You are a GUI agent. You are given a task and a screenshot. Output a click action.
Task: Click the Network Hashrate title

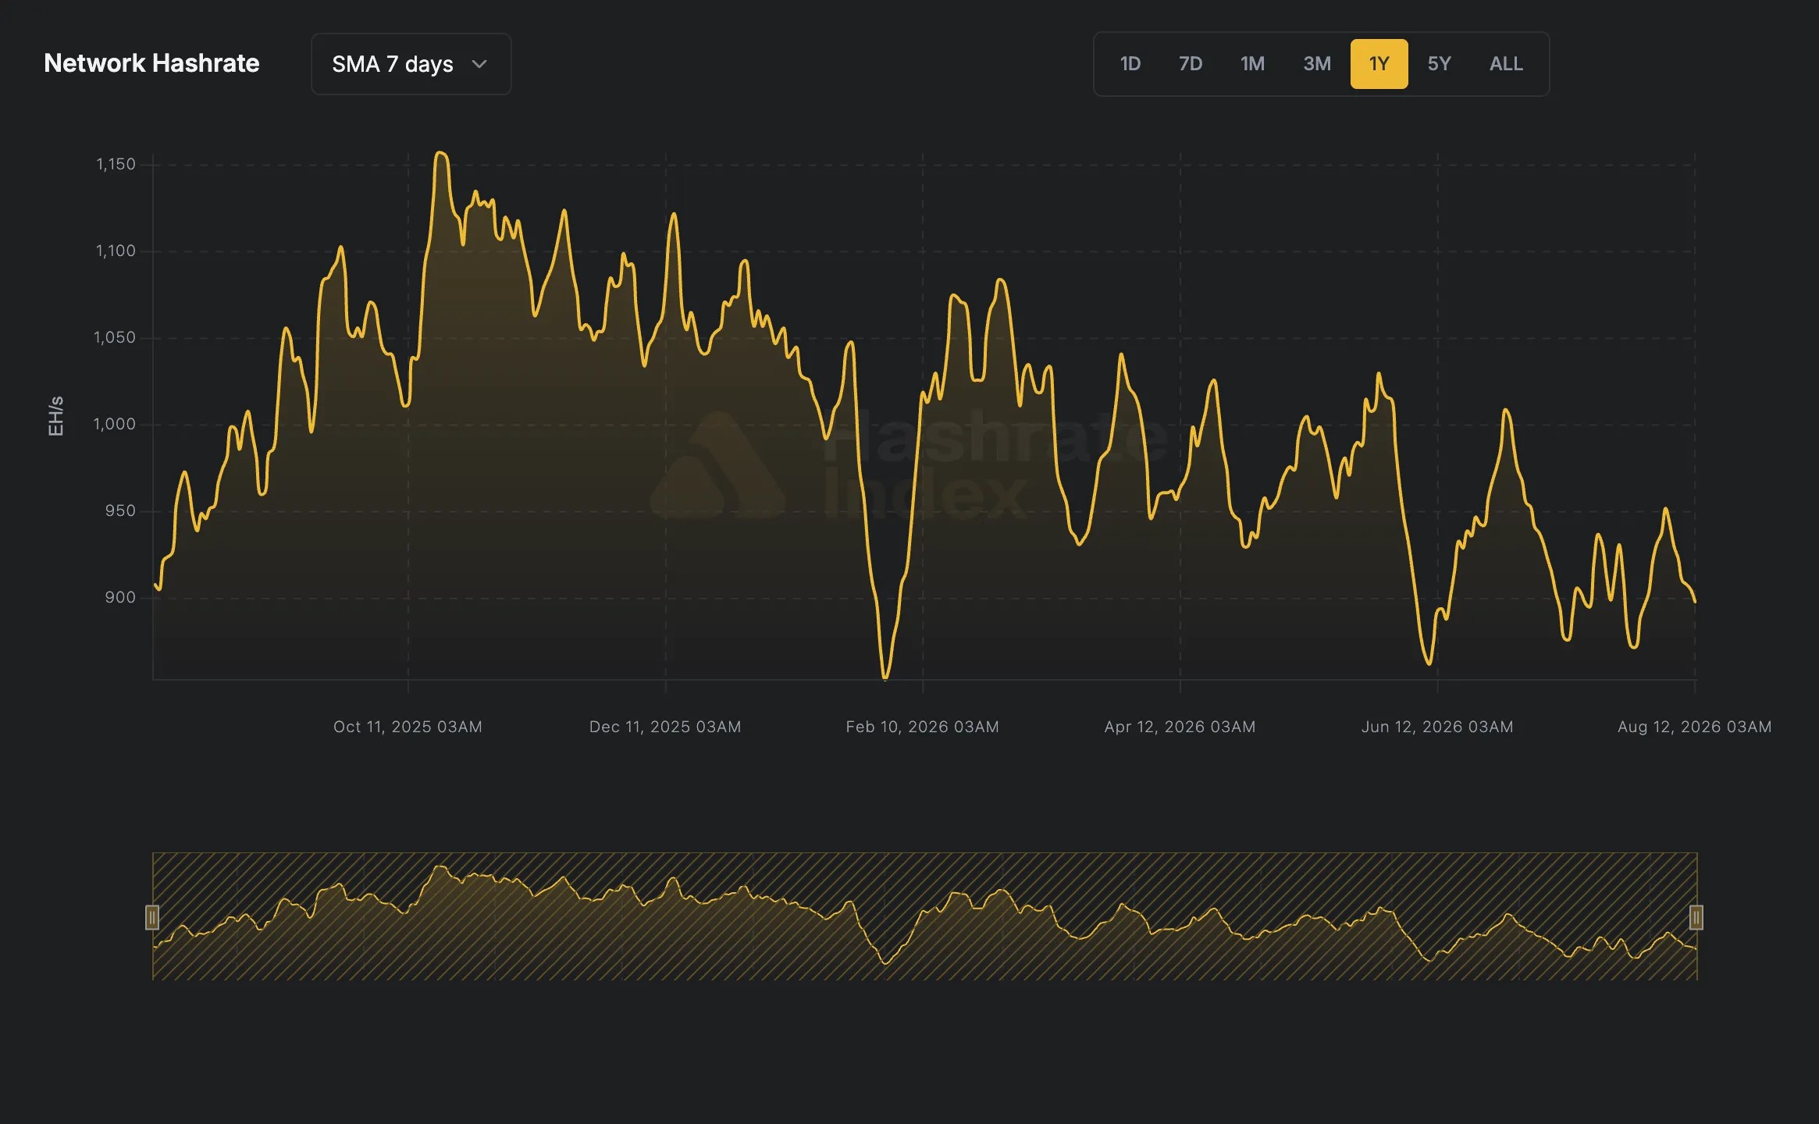tap(151, 63)
